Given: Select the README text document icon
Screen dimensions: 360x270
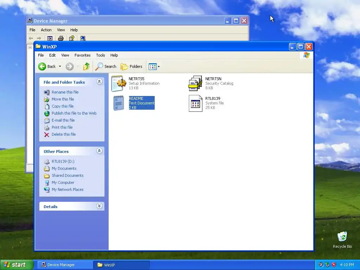Looking at the screenshot, I should (119, 103).
